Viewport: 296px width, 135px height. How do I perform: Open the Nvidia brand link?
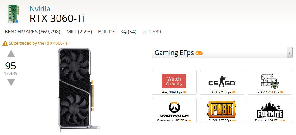(40, 9)
